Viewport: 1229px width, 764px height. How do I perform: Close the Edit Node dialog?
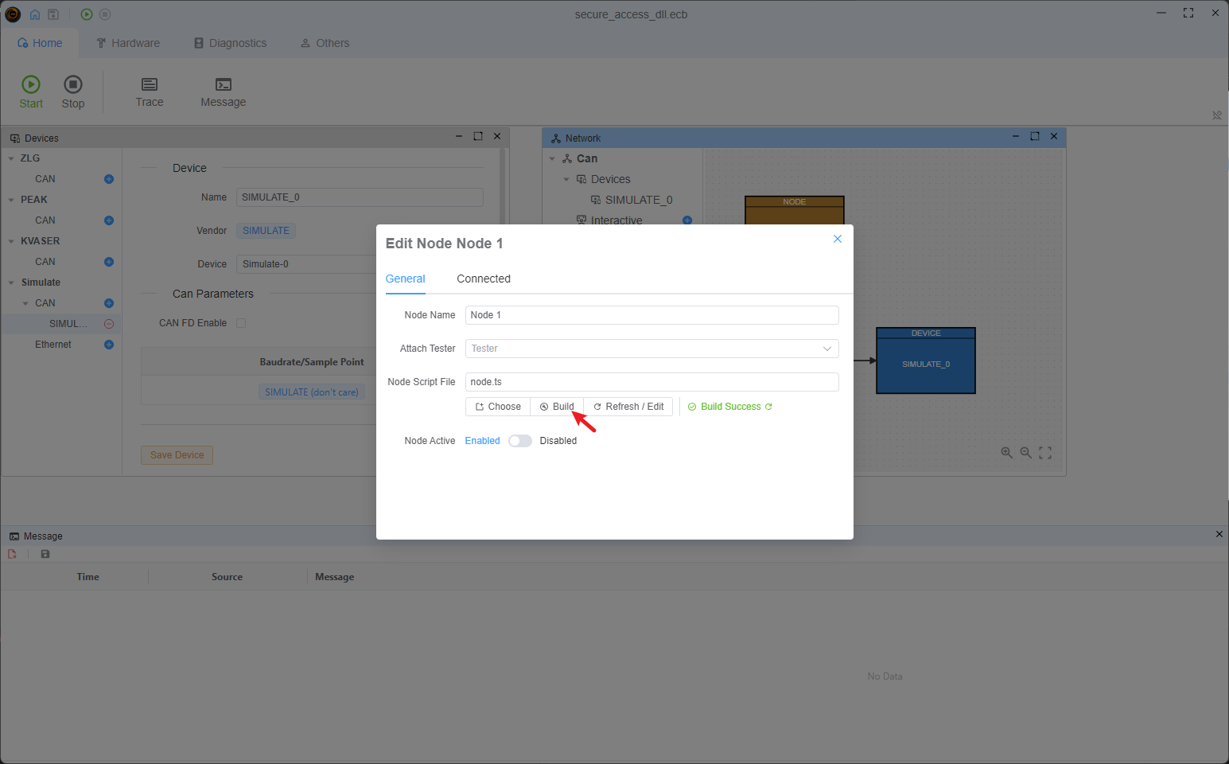(838, 239)
